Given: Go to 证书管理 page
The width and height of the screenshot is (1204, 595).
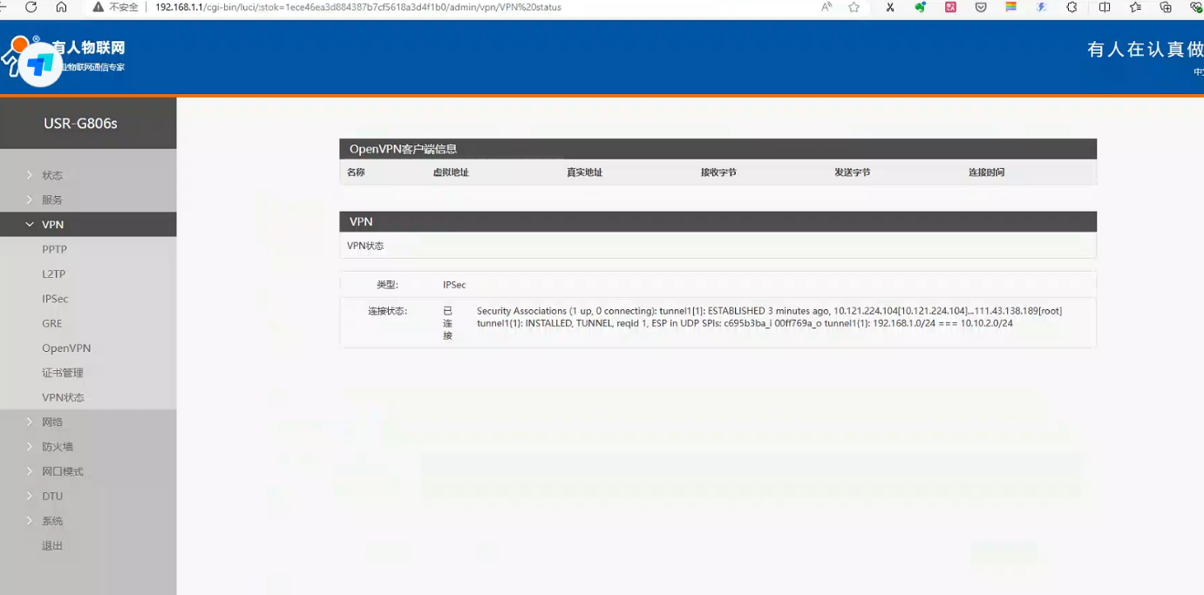Looking at the screenshot, I should [63, 373].
